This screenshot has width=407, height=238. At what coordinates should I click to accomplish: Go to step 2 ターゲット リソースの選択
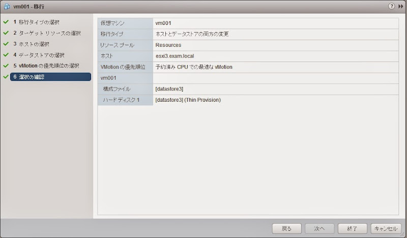(x=47, y=33)
